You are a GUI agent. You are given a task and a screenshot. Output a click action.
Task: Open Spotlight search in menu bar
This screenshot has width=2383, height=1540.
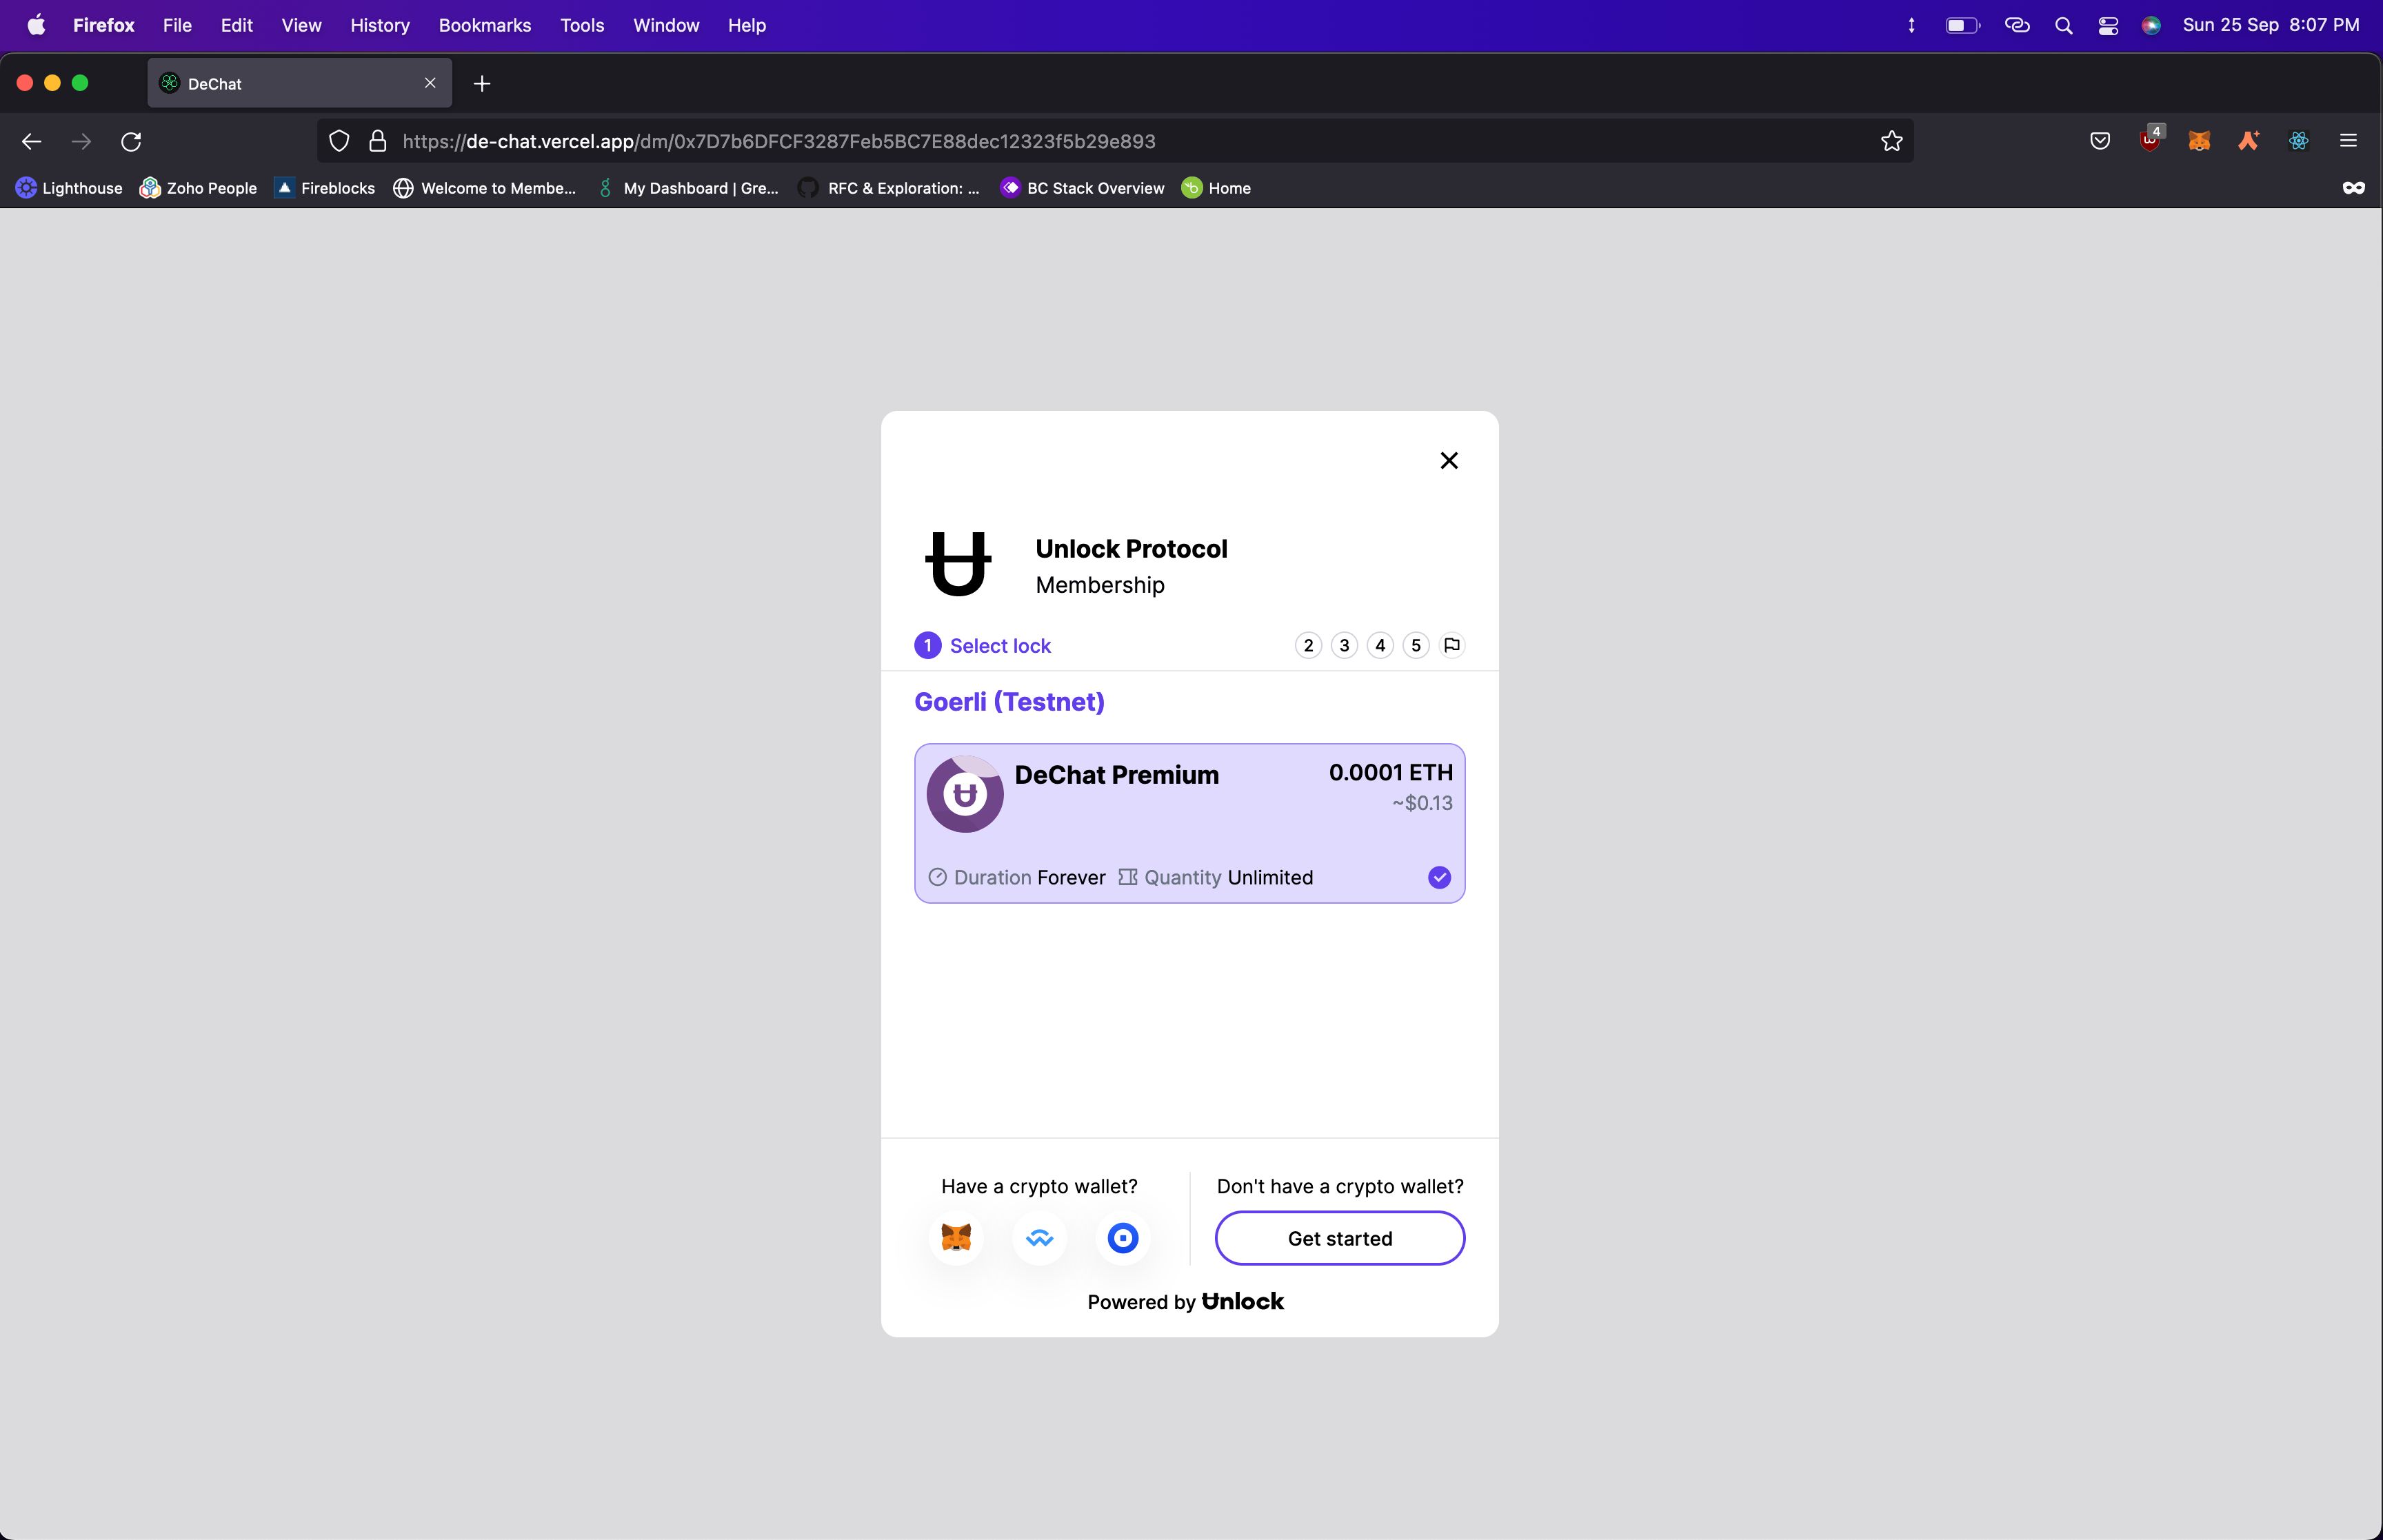[2064, 25]
